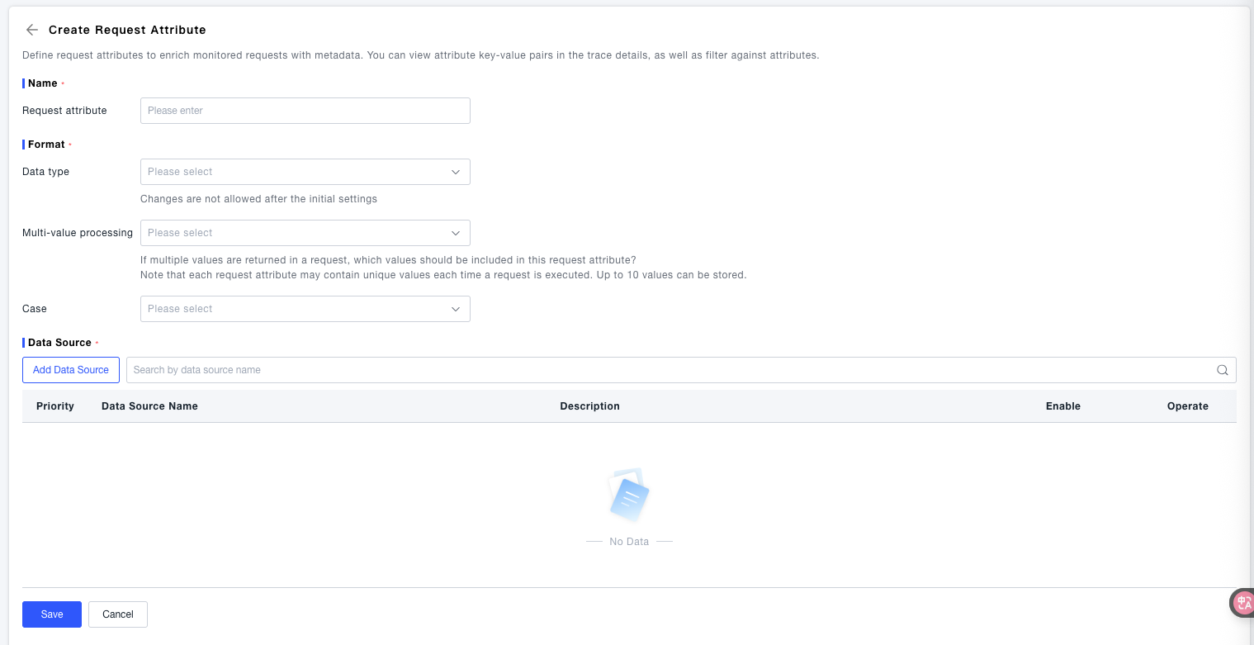The image size is (1254, 645).
Task: Cancel creating the request attribute
Action: pos(118,614)
